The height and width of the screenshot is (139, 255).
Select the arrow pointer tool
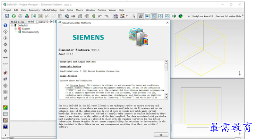click(134, 16)
